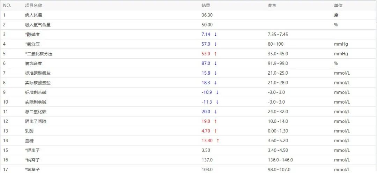Click the reference range 91.9~99.0
This screenshot has width=377, height=182.
(x=278, y=63)
